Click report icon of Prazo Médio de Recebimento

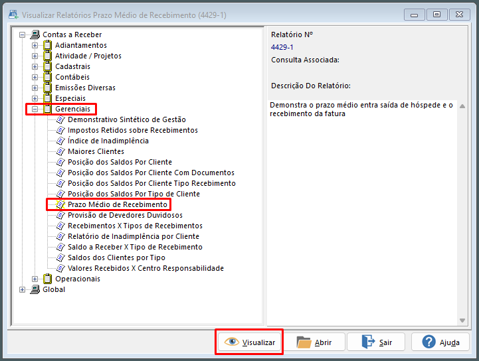[x=61, y=204]
